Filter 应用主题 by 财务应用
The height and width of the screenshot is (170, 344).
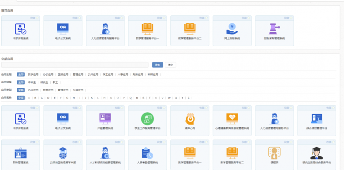pos(138,74)
